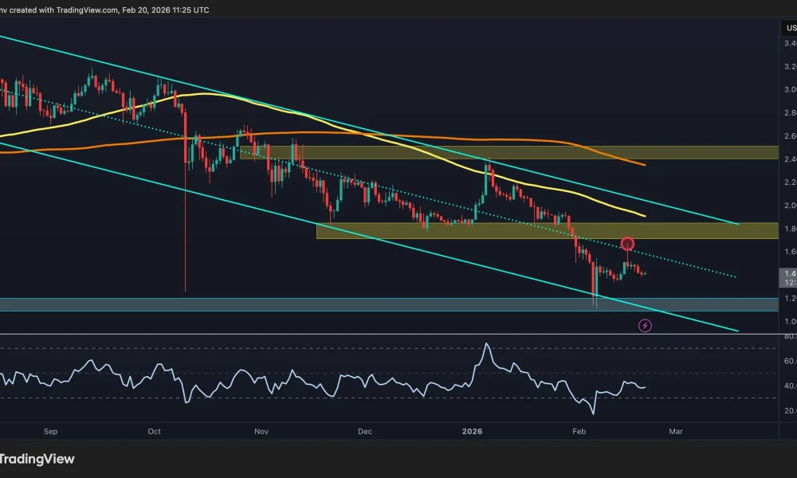This screenshot has height=478, width=797.
Task: Click the Dec label on the time axis
Action: [364, 431]
